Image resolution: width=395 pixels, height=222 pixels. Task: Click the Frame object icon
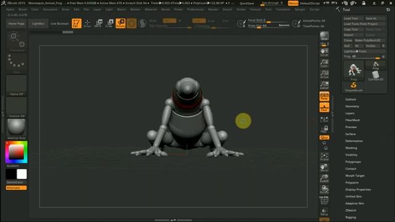(324, 157)
